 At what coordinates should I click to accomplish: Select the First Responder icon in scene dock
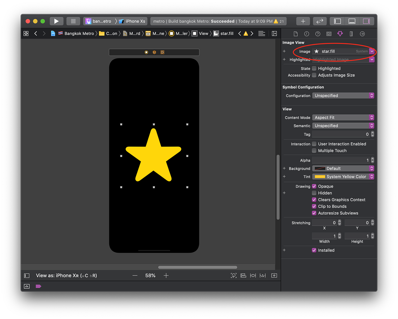tap(154, 52)
